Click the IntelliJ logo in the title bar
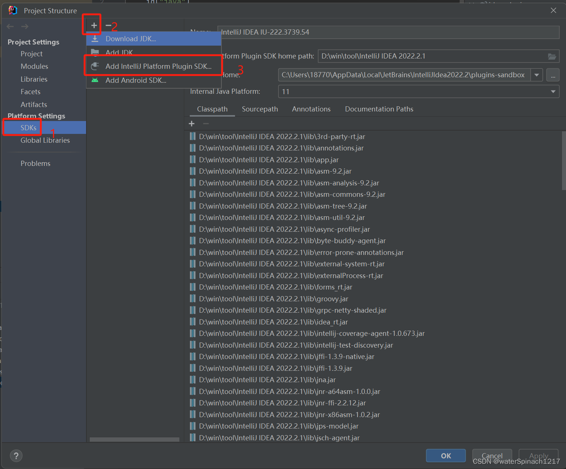Screen dimensions: 566x469 point(13,10)
